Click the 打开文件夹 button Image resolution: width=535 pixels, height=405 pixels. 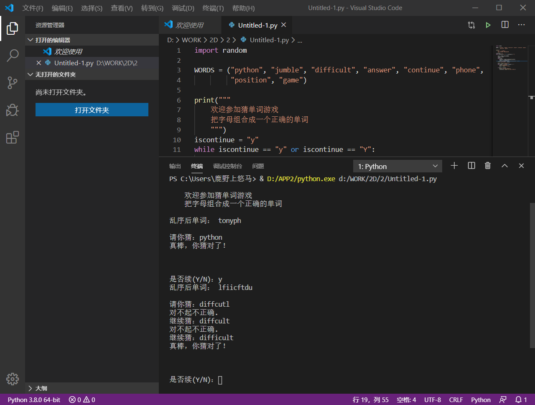tap(92, 110)
